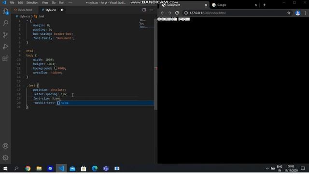Open the Windows notification center
The width and height of the screenshot is (309, 174).
pyautogui.click(x=303, y=169)
